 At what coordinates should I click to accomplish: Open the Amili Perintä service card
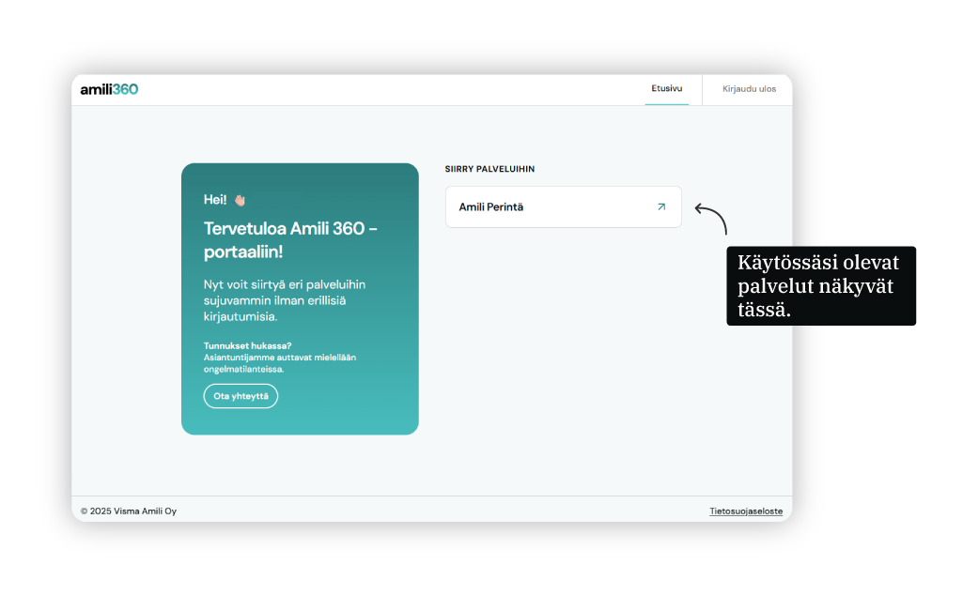click(x=564, y=206)
